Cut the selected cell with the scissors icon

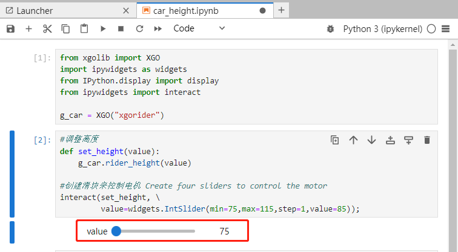[47, 28]
